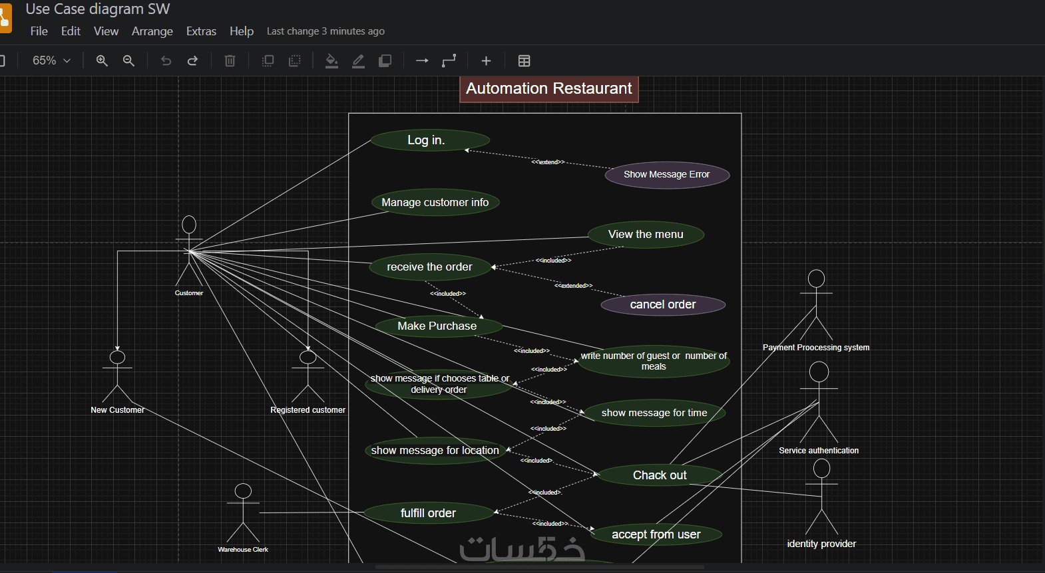The width and height of the screenshot is (1045, 573).
Task: Click the Delete trash icon
Action: (230, 60)
